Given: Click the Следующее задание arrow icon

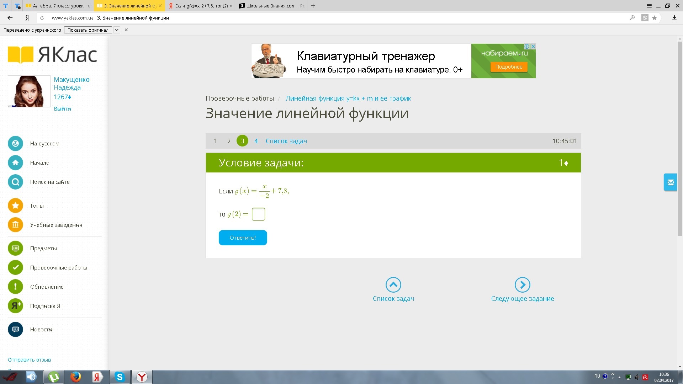Looking at the screenshot, I should click(x=522, y=285).
